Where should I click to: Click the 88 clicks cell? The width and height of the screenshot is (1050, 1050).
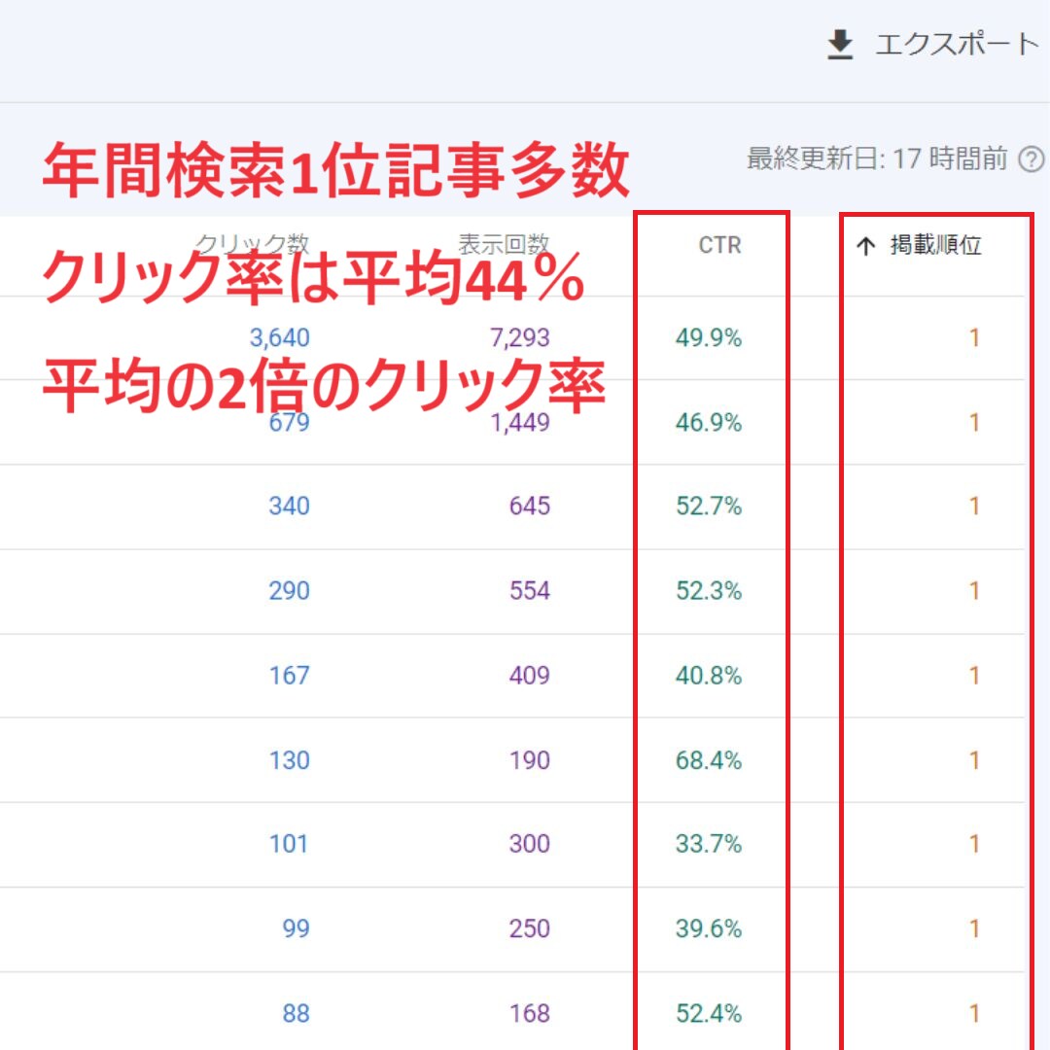pos(296,1013)
